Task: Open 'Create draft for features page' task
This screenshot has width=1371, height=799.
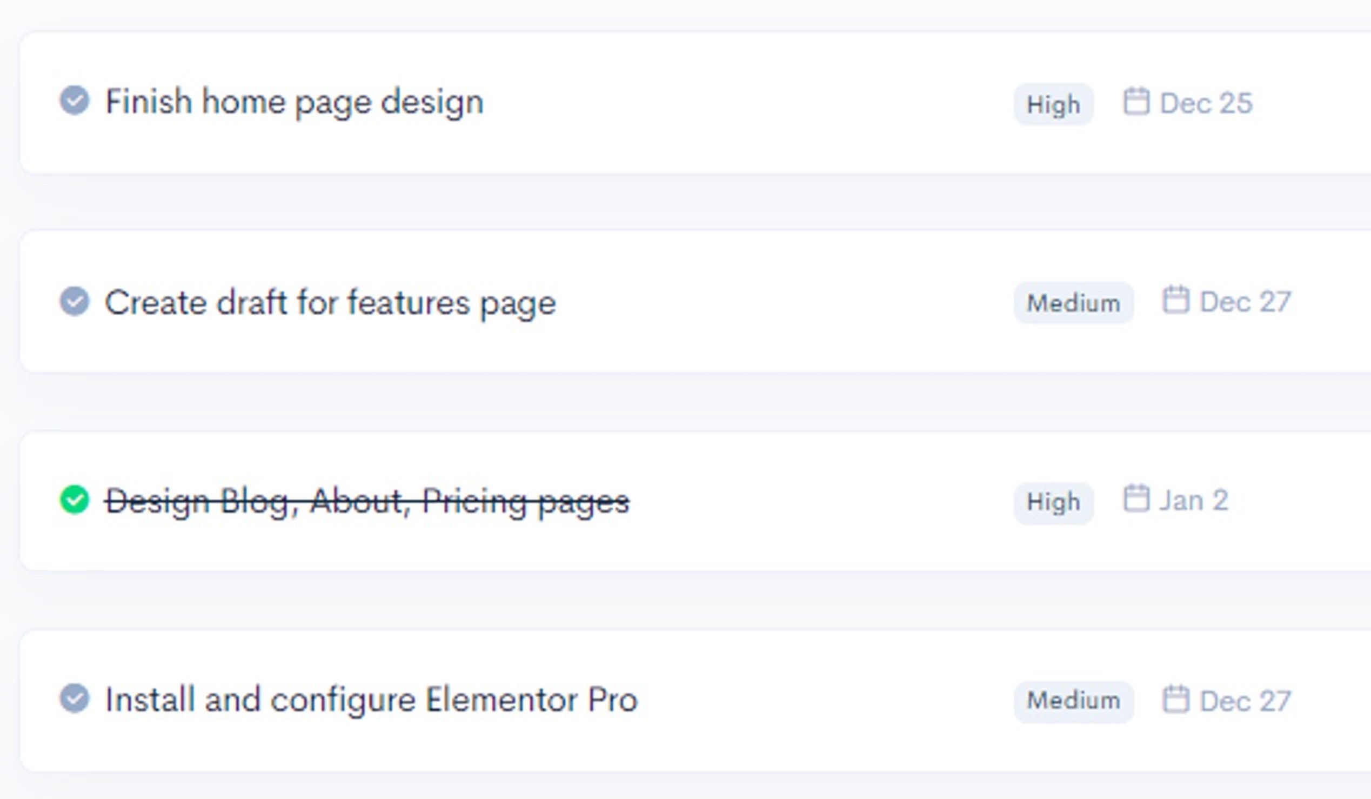Action: pyautogui.click(x=330, y=303)
